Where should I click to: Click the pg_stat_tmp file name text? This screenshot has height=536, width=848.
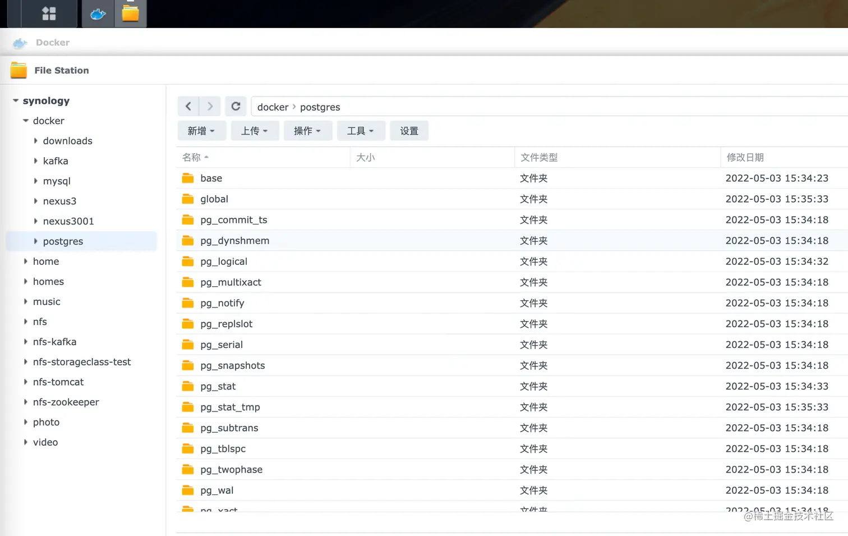coord(230,407)
